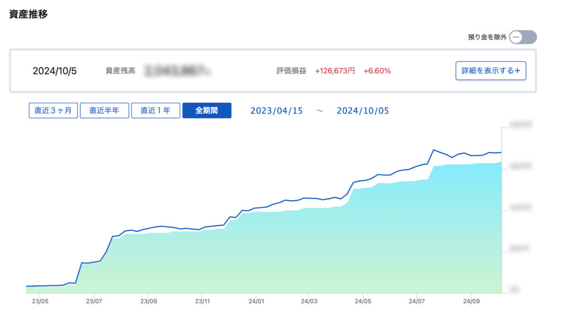Click the 詳細を表示する+ button

490,71
